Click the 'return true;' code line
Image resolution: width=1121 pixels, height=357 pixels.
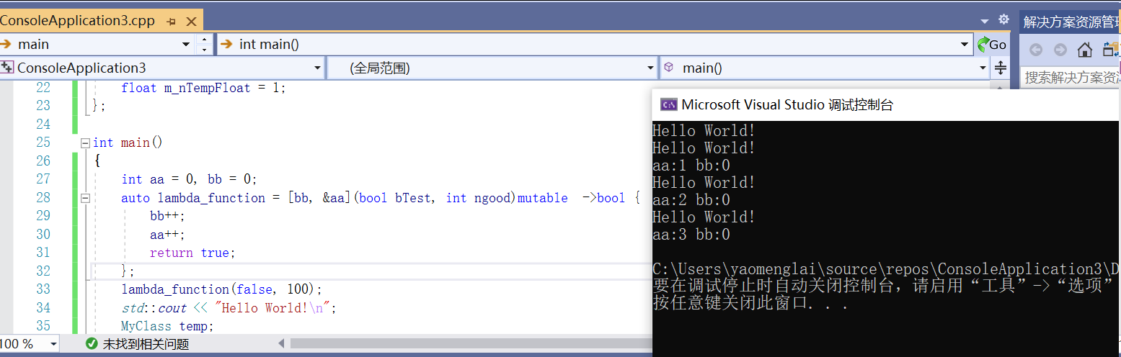click(192, 253)
